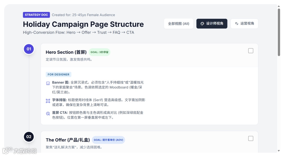
Task: Check the Hero Section checkbox
Action: [x=251, y=51]
